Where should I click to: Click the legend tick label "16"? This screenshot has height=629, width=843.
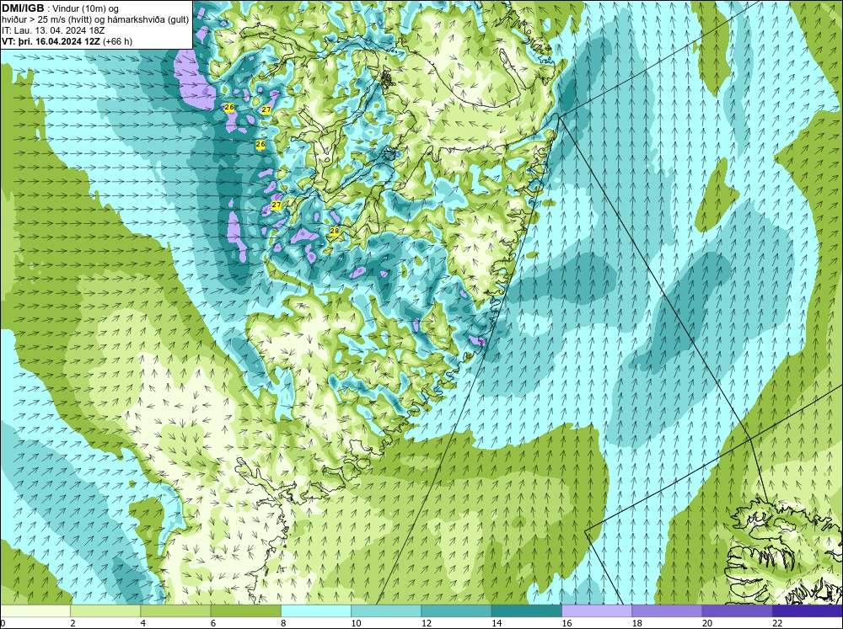click(x=567, y=623)
